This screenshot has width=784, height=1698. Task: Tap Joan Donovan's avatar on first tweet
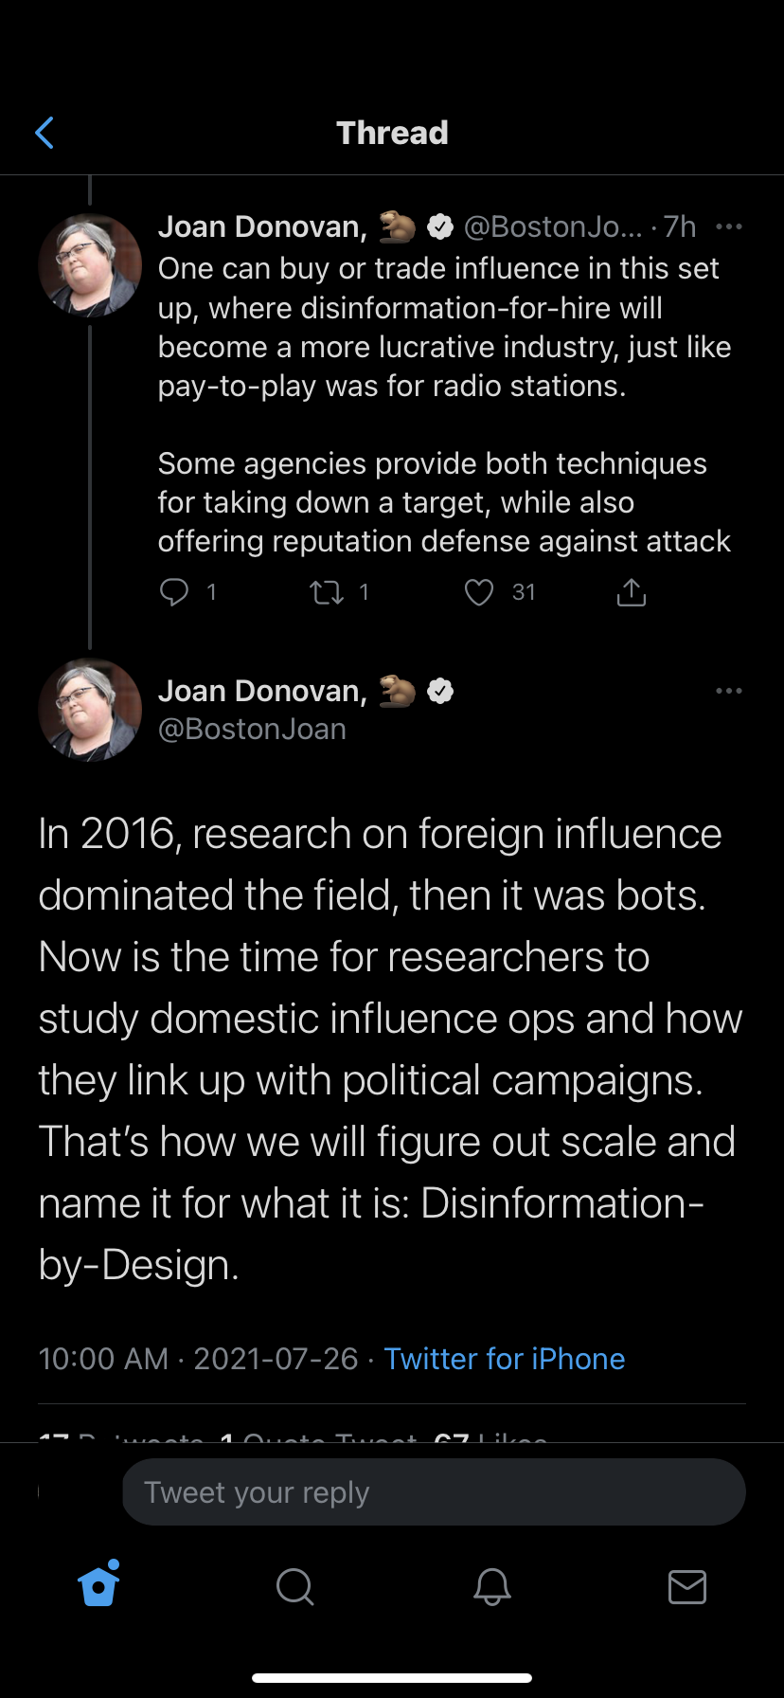[x=90, y=265]
